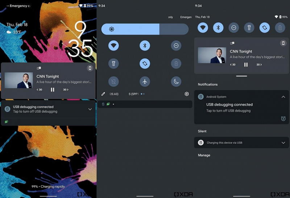
Task: Tap the media output device icon on lock screen
Action: coord(90,68)
